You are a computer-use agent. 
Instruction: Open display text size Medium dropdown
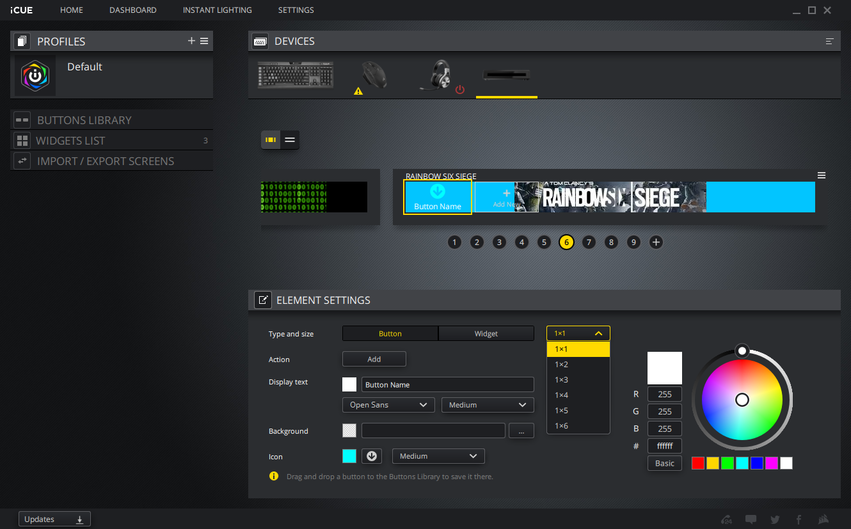point(488,405)
